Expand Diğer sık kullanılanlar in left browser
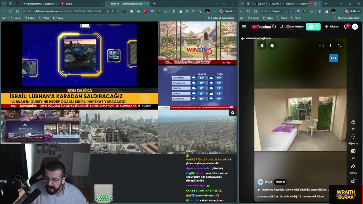Screen dimensions: 363x204 coord(221,18)
